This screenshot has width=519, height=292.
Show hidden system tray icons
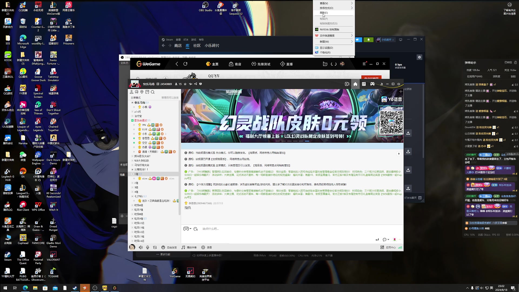pos(467,288)
